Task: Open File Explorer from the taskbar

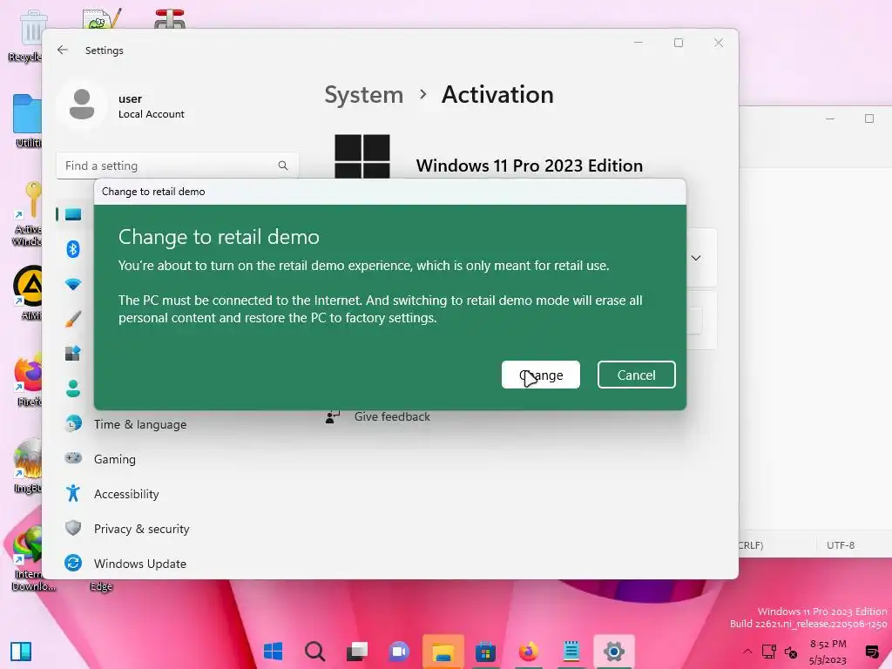Action: pyautogui.click(x=443, y=652)
